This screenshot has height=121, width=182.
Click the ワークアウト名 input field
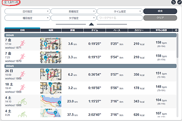coord(120,18)
